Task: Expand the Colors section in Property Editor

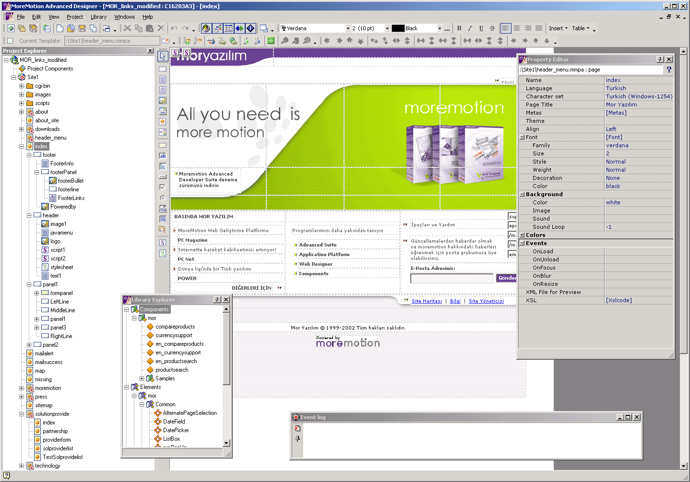Action: tap(522, 235)
